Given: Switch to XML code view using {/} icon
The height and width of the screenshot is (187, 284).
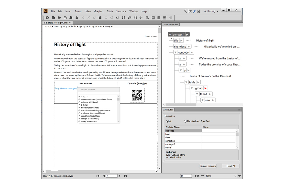Looking at the screenshot, I should point(190,11).
